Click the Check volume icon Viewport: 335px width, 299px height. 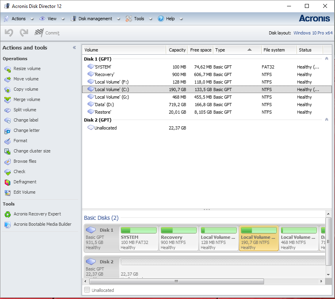click(x=8, y=172)
